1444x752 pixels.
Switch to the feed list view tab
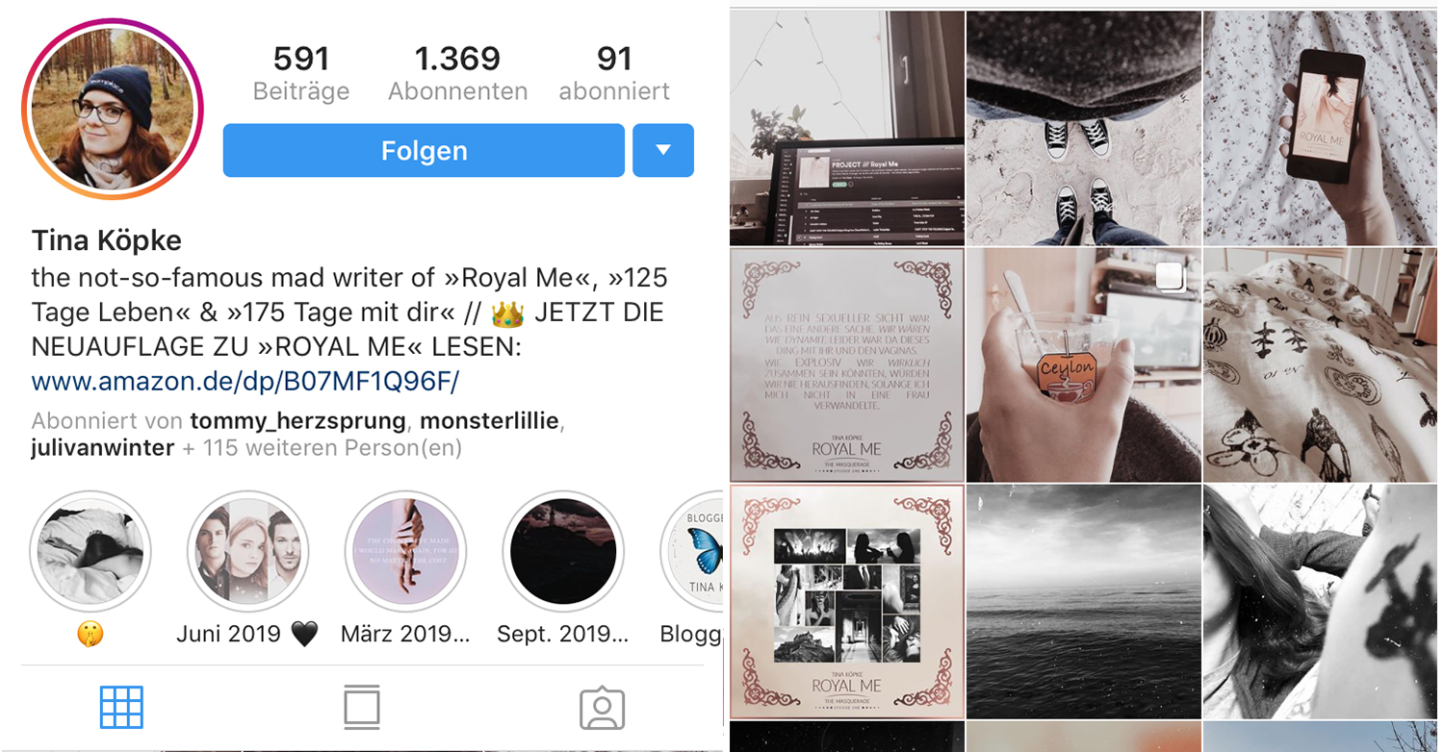[362, 708]
